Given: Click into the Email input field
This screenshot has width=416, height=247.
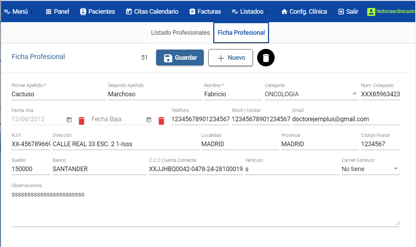Looking at the screenshot, I should click(345, 119).
